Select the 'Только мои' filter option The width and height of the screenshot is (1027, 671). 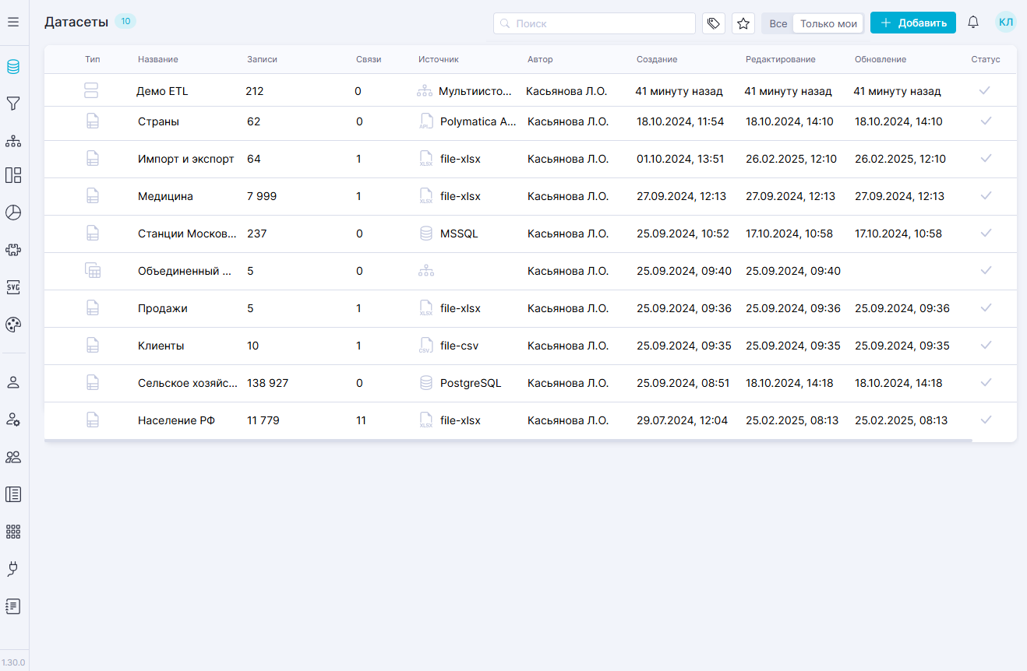[x=828, y=23]
